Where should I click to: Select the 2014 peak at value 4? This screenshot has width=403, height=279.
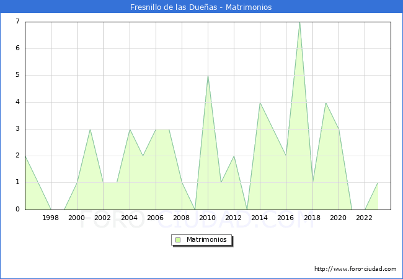260,102
